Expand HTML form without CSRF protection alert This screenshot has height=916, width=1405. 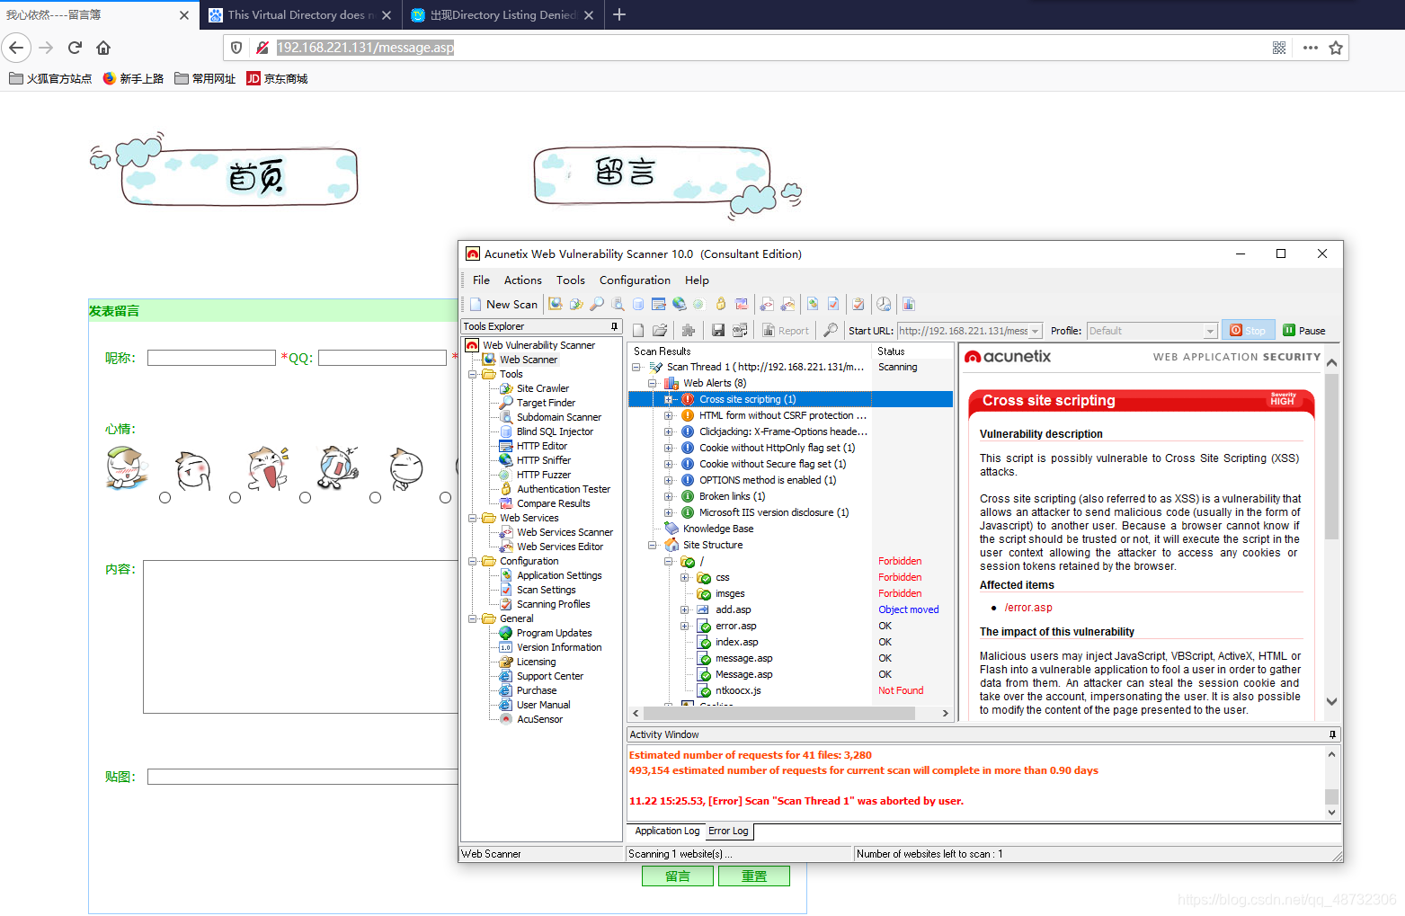(x=668, y=415)
